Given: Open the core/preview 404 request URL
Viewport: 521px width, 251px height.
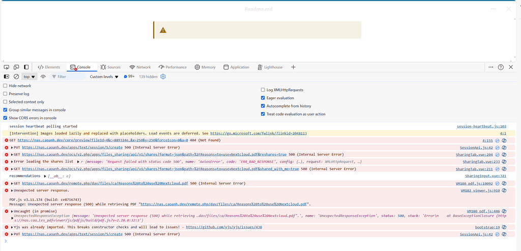Looking at the screenshot, I should (103, 140).
